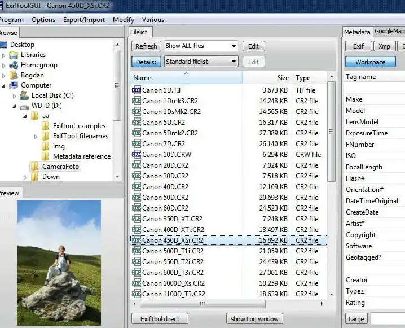Open the Various menu
Screen dimensions: 405x328
click(x=153, y=20)
